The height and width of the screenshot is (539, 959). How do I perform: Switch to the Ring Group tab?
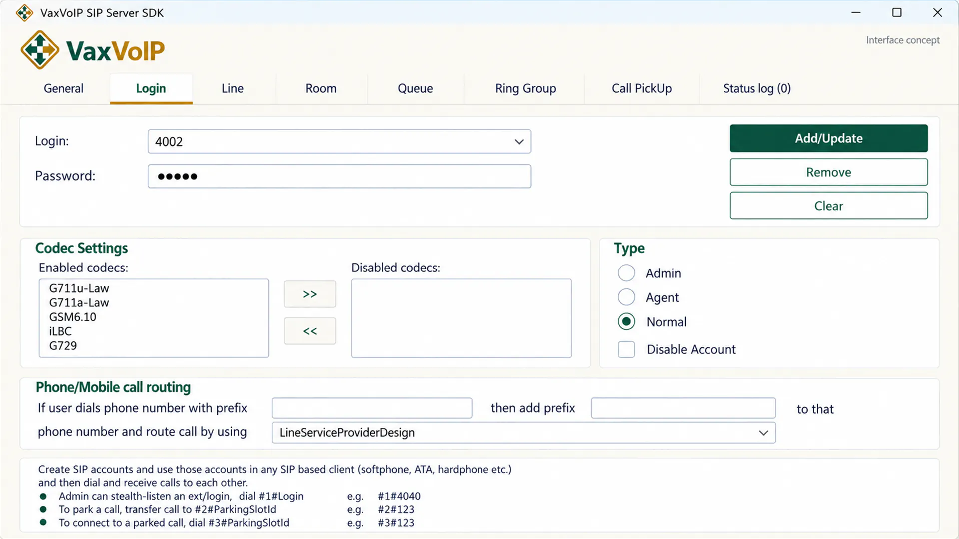(x=525, y=88)
